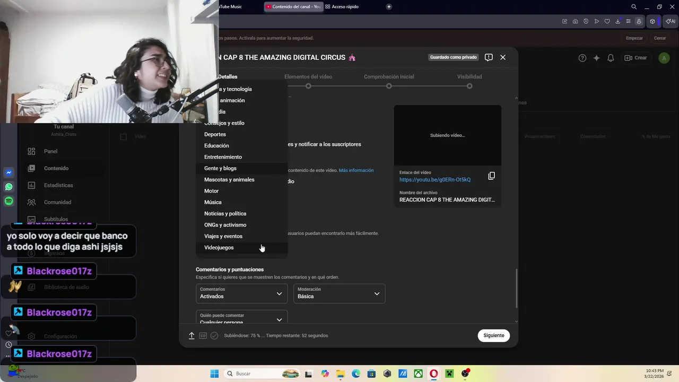This screenshot has height=382, width=679.
Task: Go to Comprobación inicial step
Action: click(389, 81)
